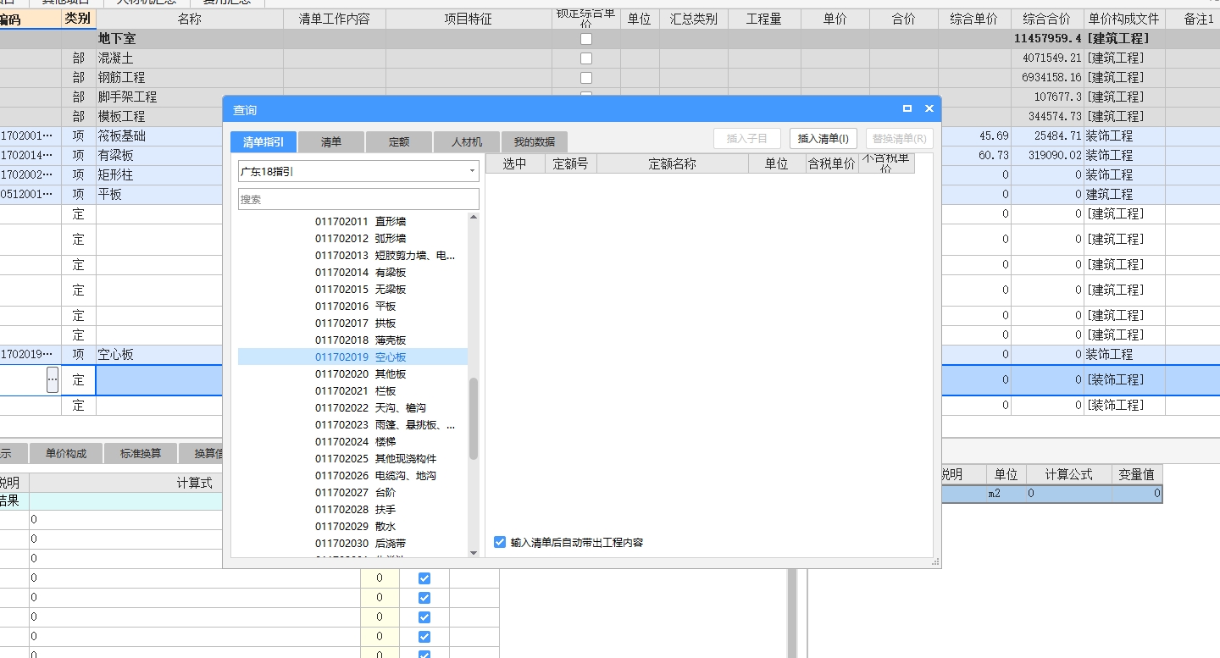Click the 综合合价 value 11457959.4
The height and width of the screenshot is (658, 1220).
tap(1047, 39)
